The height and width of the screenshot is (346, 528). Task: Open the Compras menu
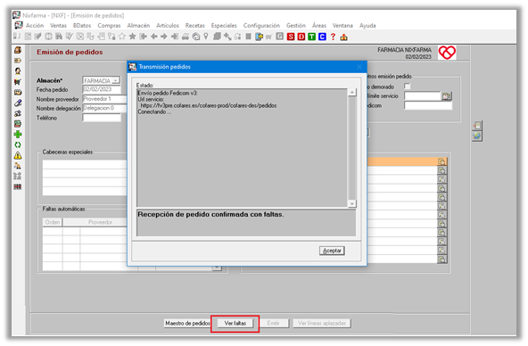[x=109, y=26]
